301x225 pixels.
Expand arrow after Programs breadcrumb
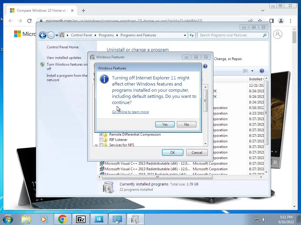[117, 35]
